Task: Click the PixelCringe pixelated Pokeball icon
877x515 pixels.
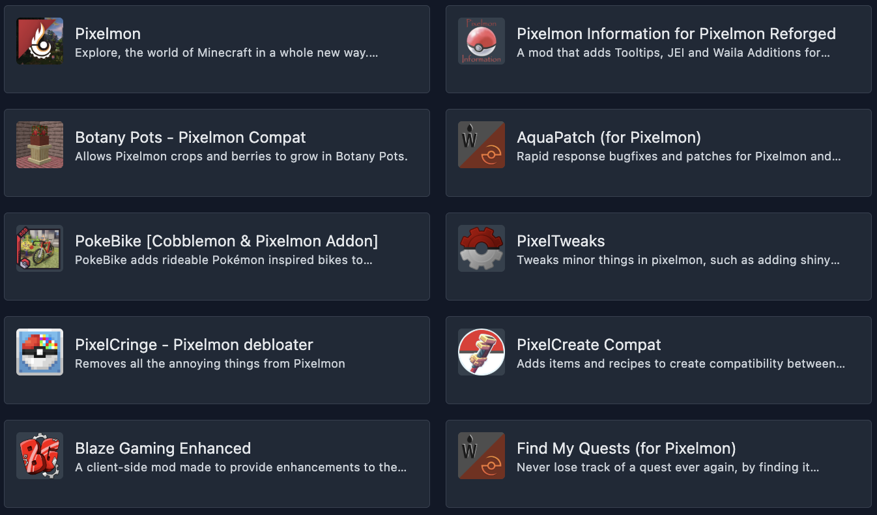Action: (x=40, y=352)
